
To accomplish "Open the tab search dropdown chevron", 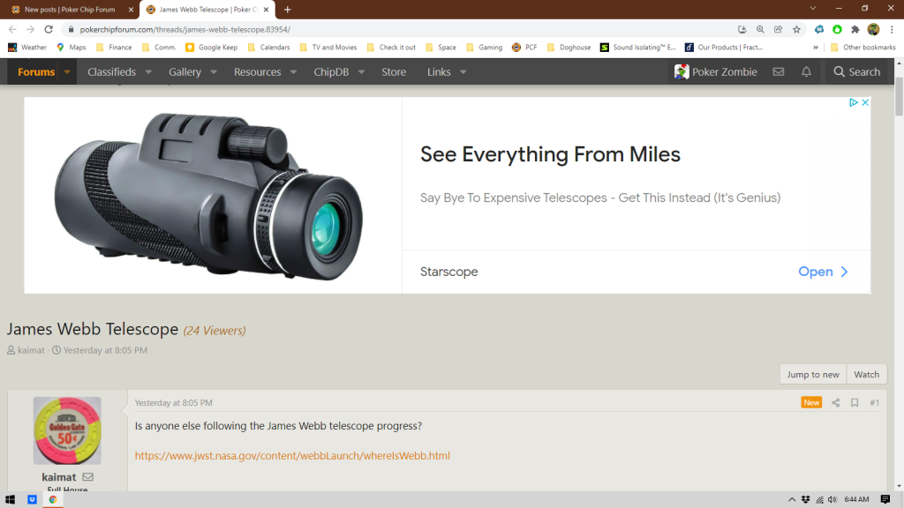I will tap(812, 9).
